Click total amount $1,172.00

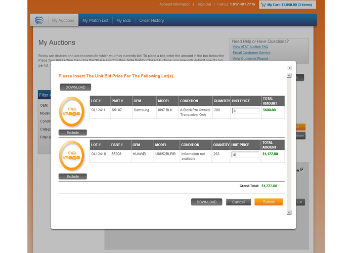point(270,154)
